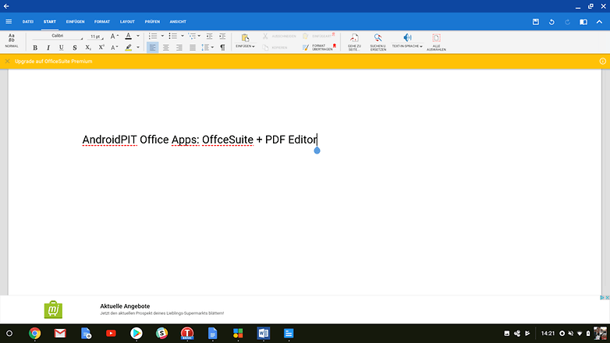Open the info icon on yellow banner
This screenshot has width=610, height=343.
point(603,61)
